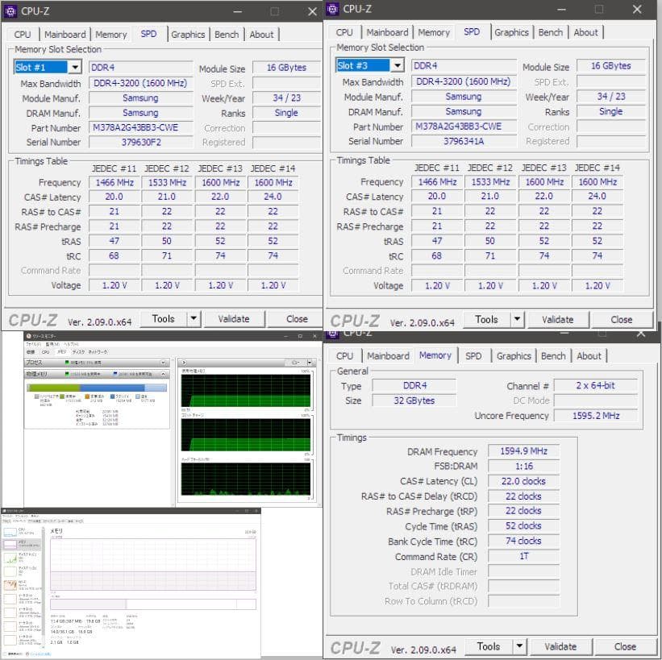The image size is (662, 660).
Task: Switch to the Graphics tab in CPU-Z
Action: tap(188, 35)
